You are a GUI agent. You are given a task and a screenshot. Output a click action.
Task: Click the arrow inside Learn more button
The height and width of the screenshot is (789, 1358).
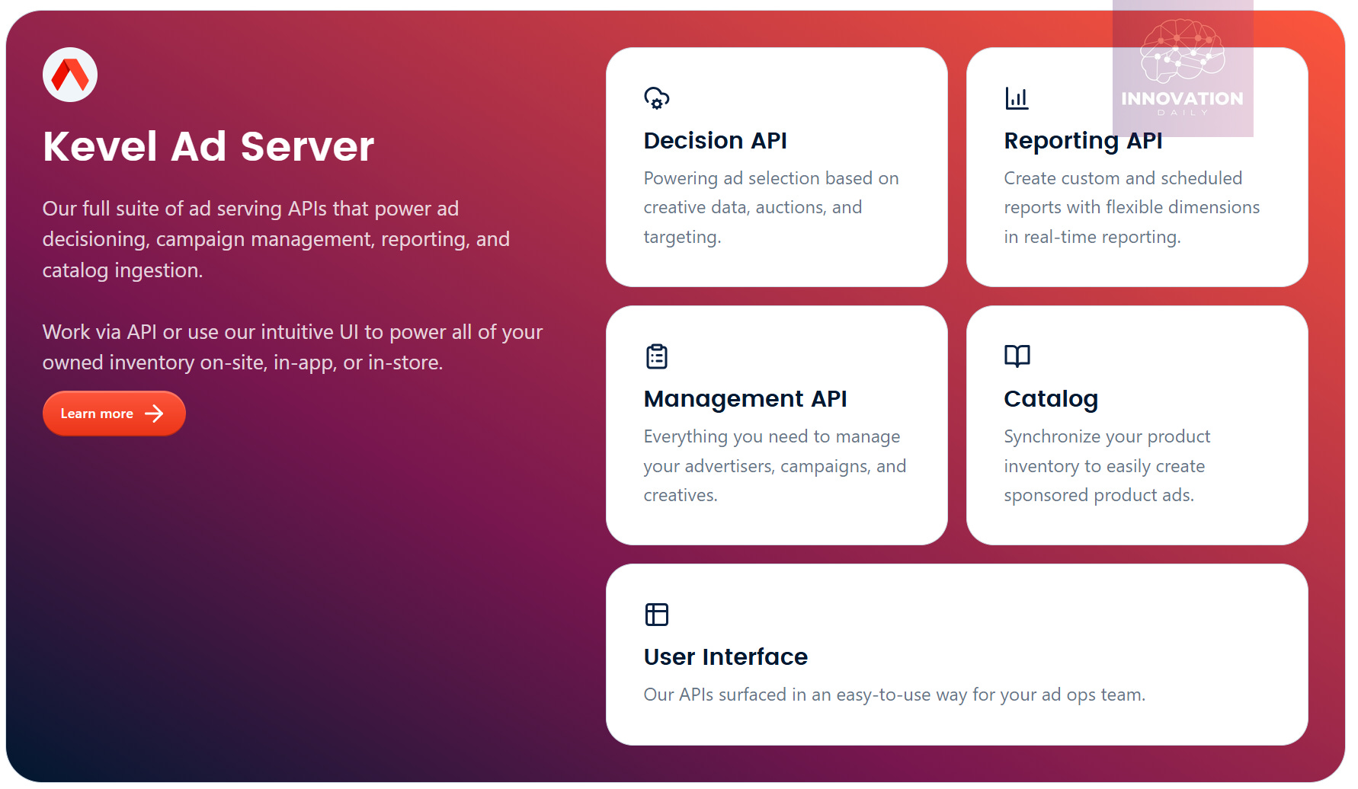[x=154, y=414]
